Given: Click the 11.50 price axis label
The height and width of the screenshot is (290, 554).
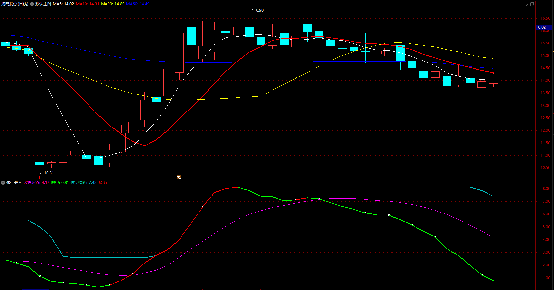Looking at the screenshot, I should pos(545,143).
